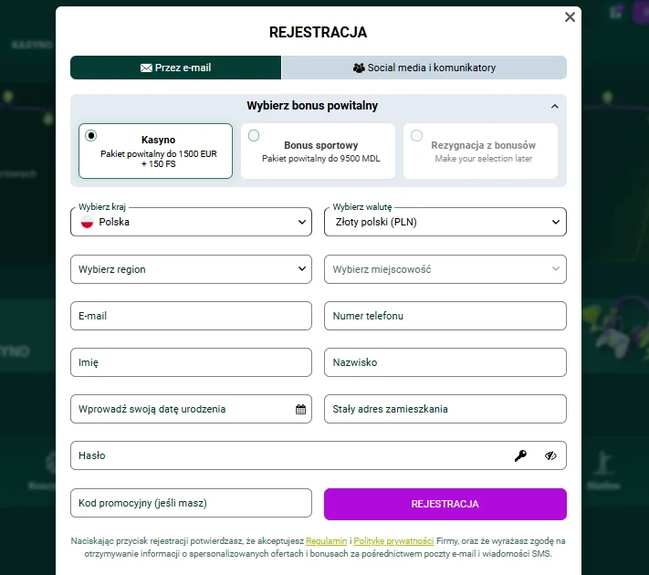Select Rezygnacja z bonusów option
Image resolution: width=649 pixels, height=575 pixels.
tap(416, 136)
